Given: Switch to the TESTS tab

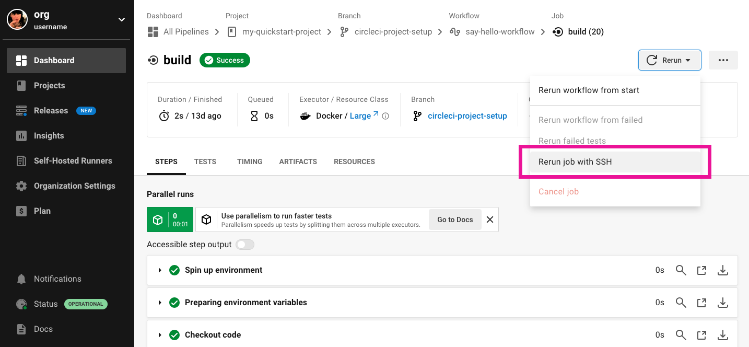Looking at the screenshot, I should 205,162.
